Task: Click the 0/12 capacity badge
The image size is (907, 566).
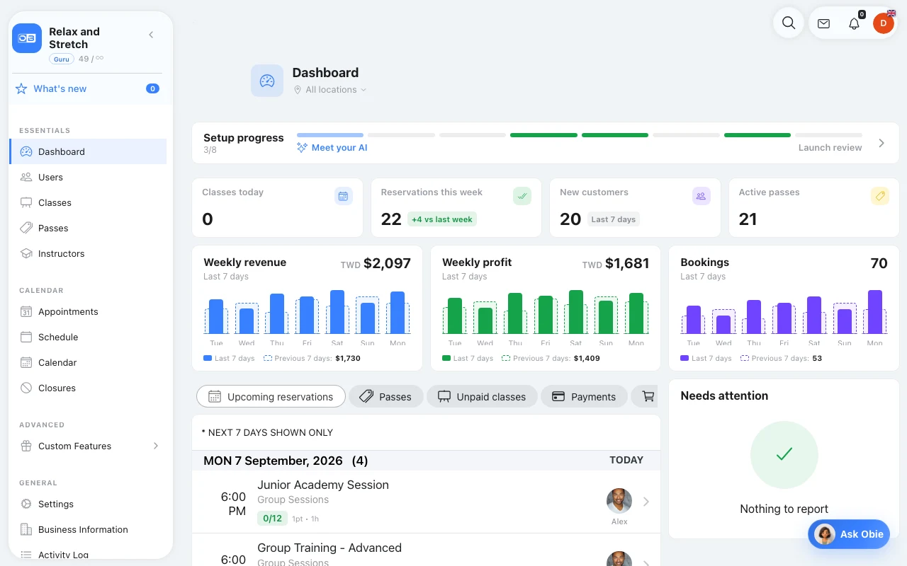Action: (x=272, y=519)
